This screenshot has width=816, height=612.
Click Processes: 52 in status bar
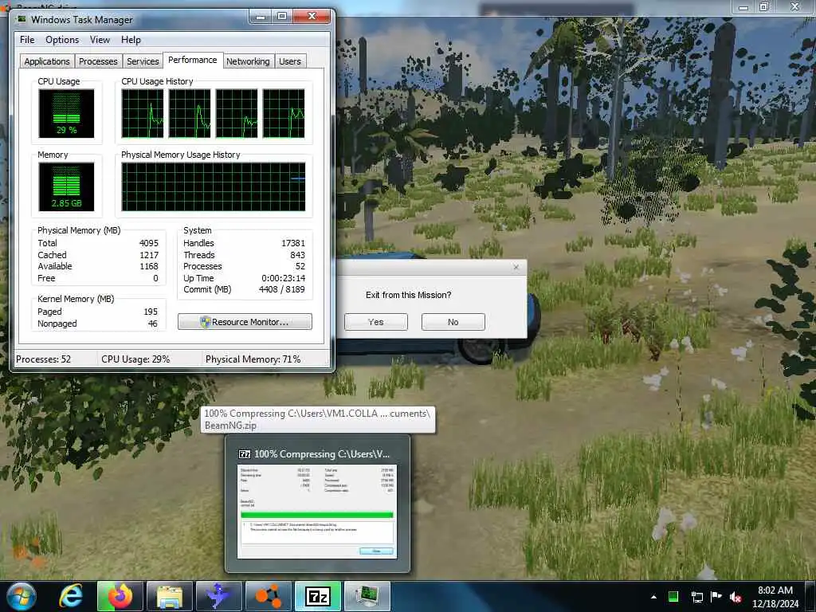pos(43,359)
